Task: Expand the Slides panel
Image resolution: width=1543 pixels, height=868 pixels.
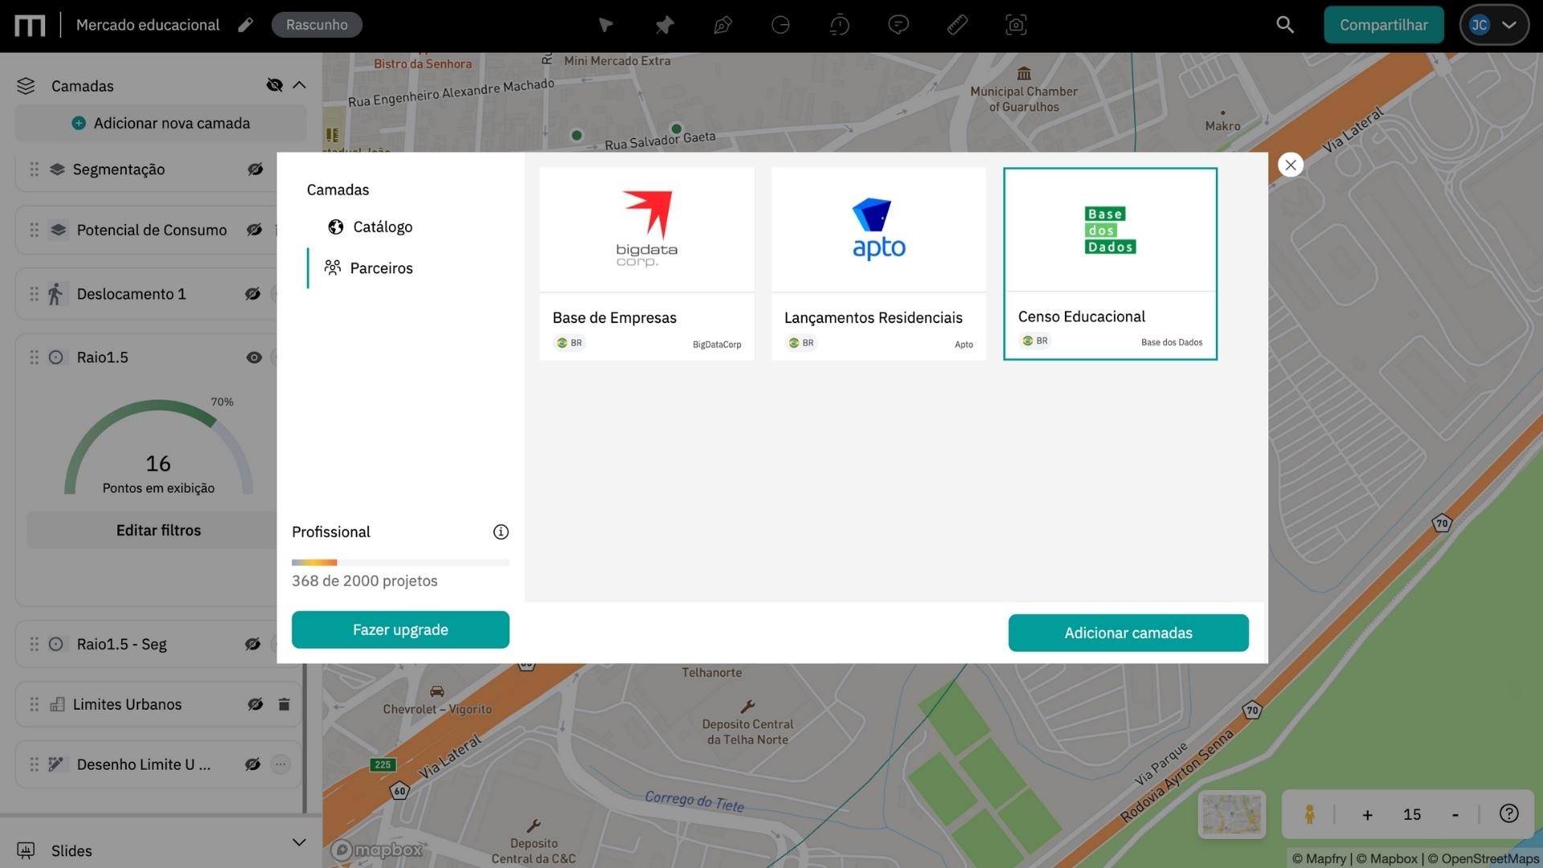Action: (x=298, y=842)
